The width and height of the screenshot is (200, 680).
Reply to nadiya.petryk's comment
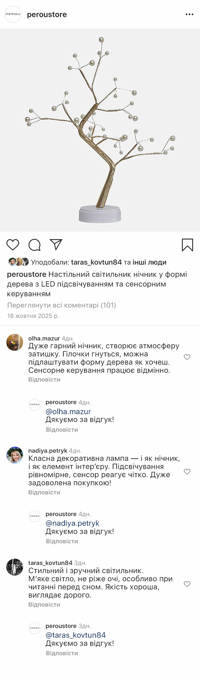click(44, 492)
